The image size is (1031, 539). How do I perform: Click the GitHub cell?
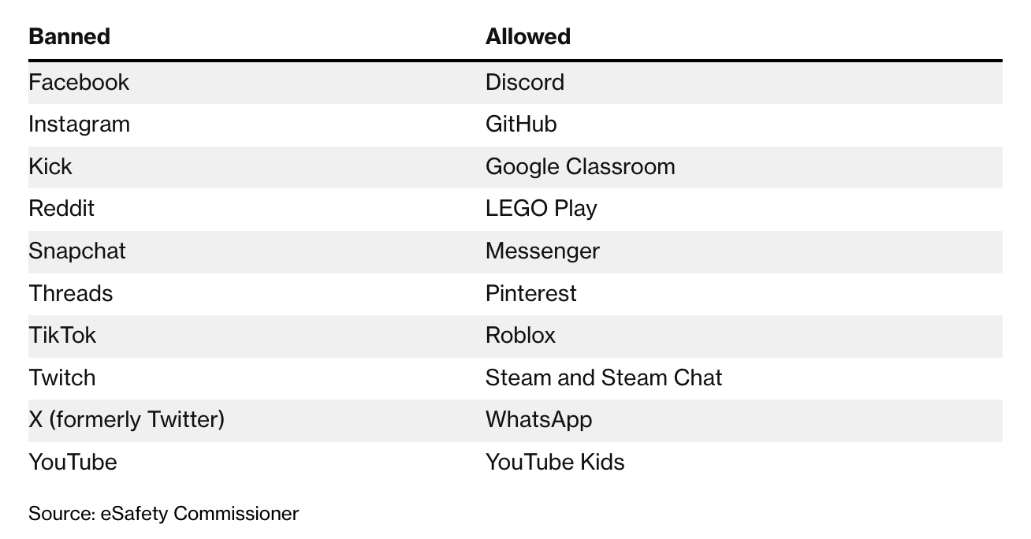[x=521, y=125]
